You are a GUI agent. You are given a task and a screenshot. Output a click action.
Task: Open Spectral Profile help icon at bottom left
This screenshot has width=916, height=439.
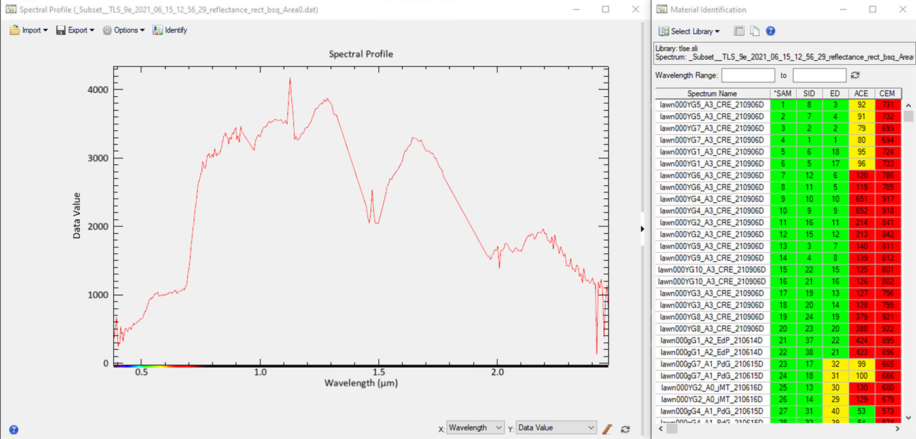click(x=14, y=429)
